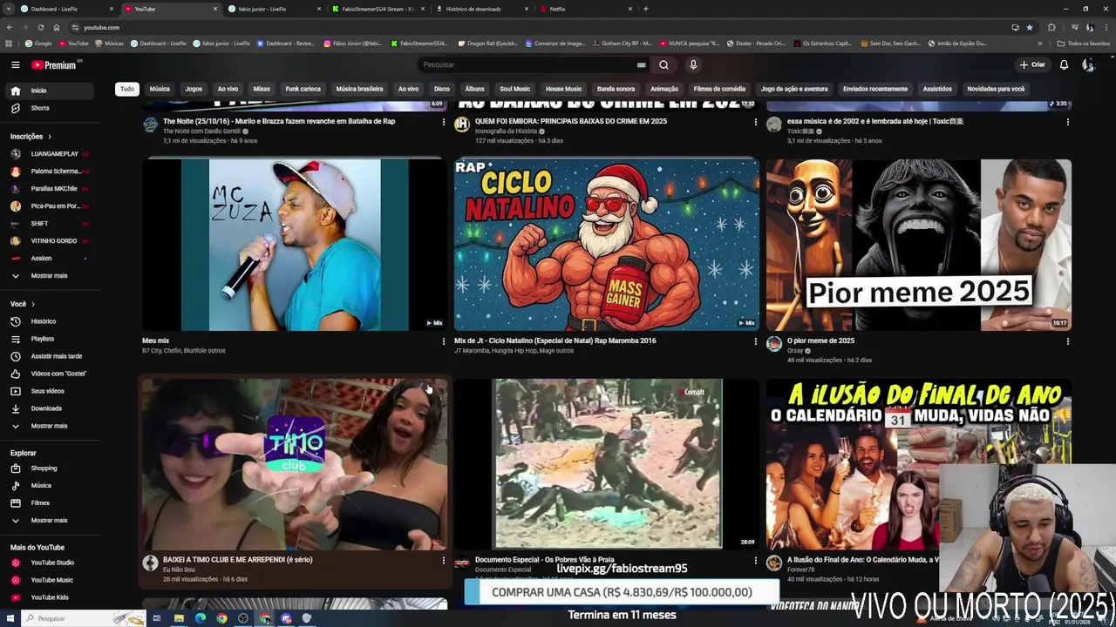Select the Funk carioca filter chip
Screen dimensions: 1116x627
303,89
